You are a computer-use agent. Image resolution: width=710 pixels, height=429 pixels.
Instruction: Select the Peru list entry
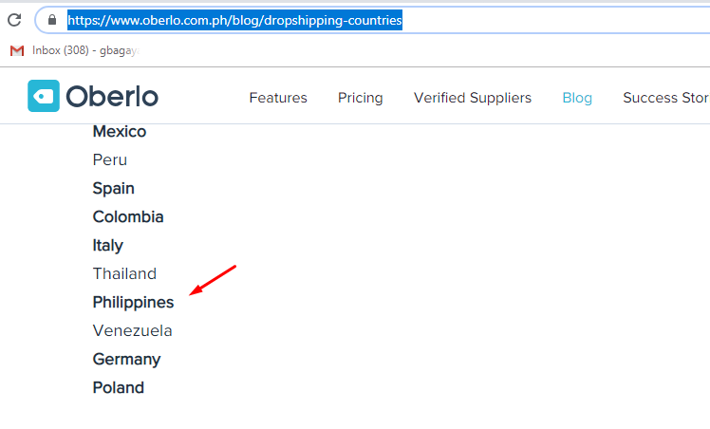(110, 159)
